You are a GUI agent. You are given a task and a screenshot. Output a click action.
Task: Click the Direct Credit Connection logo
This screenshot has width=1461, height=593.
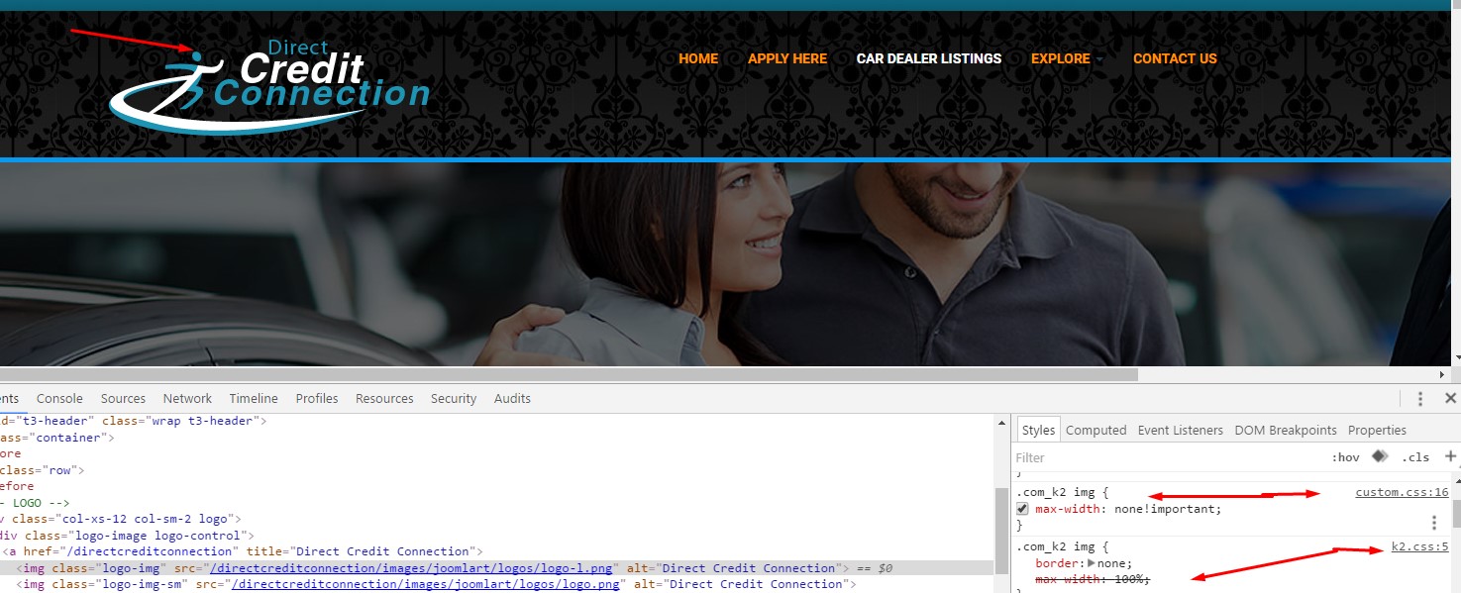[267, 74]
